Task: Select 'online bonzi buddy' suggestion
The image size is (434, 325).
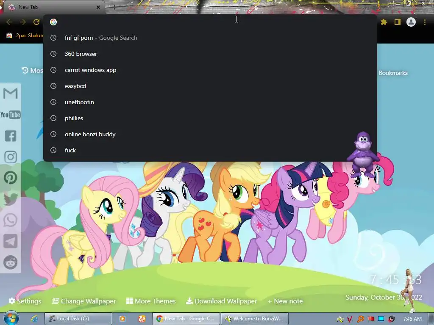Action: (210, 134)
